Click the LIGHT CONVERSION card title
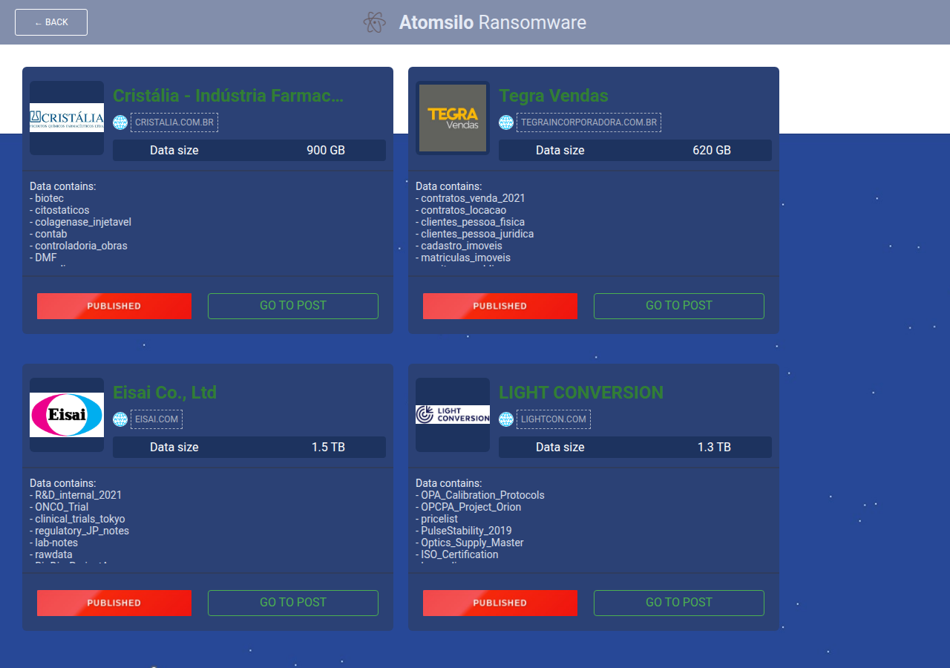 [x=581, y=393]
